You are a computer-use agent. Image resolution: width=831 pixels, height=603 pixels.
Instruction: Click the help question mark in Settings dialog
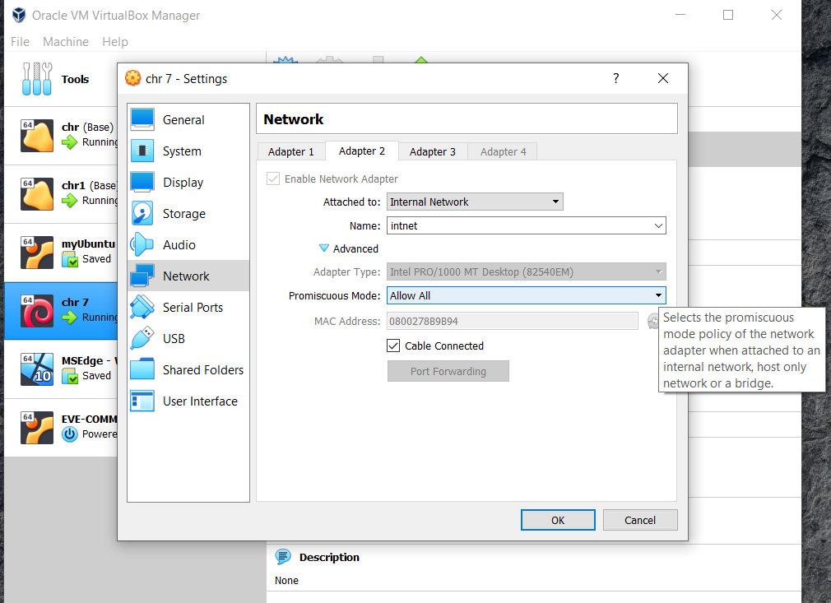[615, 78]
